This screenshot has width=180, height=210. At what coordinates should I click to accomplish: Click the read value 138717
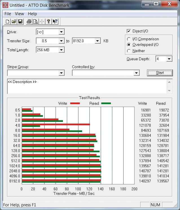click(x=163, y=156)
